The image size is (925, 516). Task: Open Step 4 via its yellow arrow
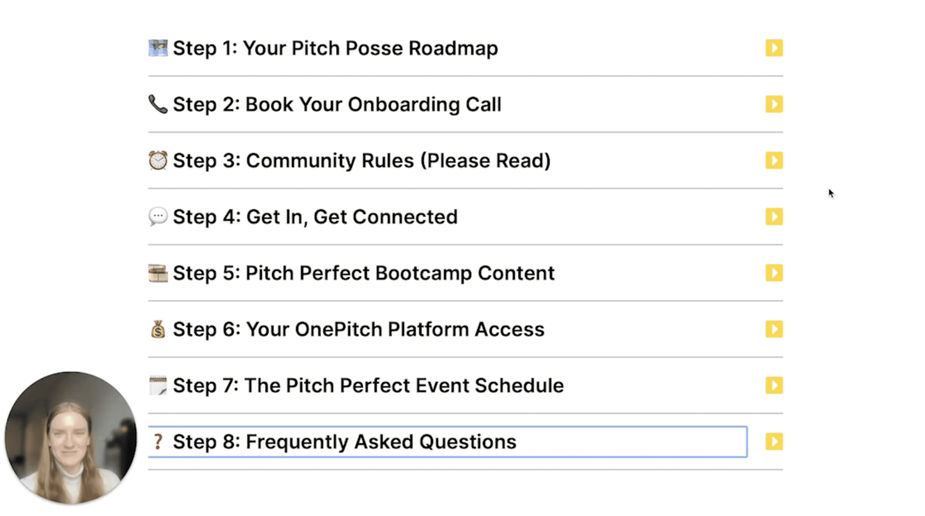774,217
